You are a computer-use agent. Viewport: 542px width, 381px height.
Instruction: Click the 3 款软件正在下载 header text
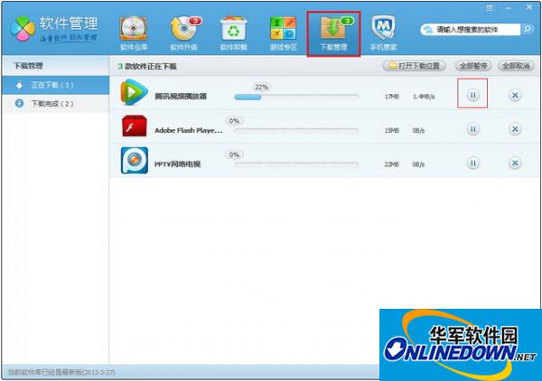(147, 66)
